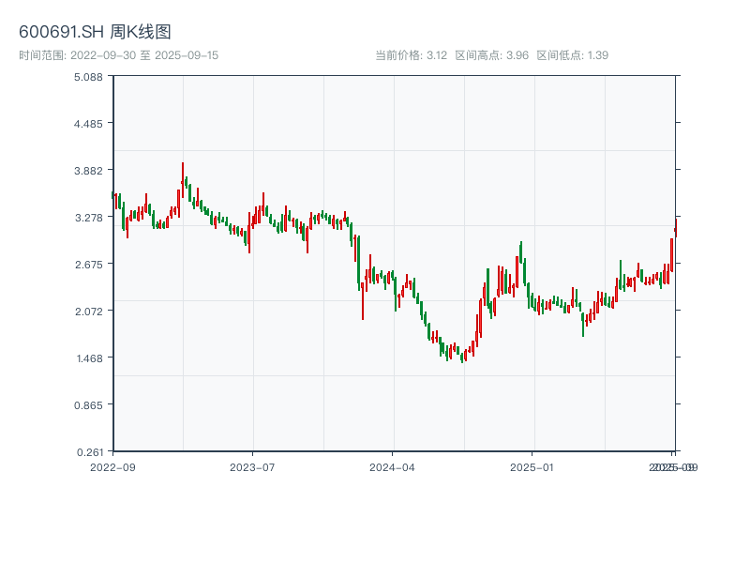Select the 2023-07 x-axis date label
This screenshot has width=750, height=563.
(x=253, y=466)
